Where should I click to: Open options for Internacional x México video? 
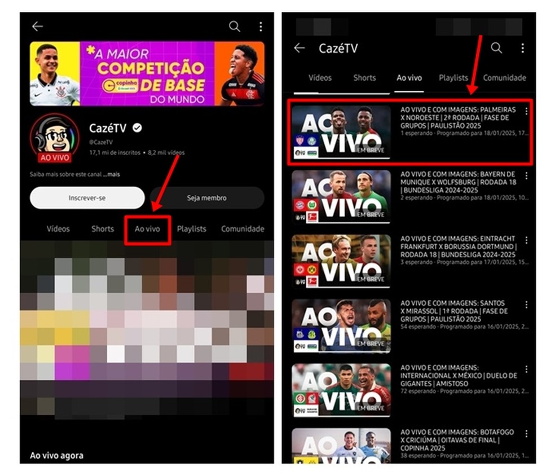pos(526,369)
